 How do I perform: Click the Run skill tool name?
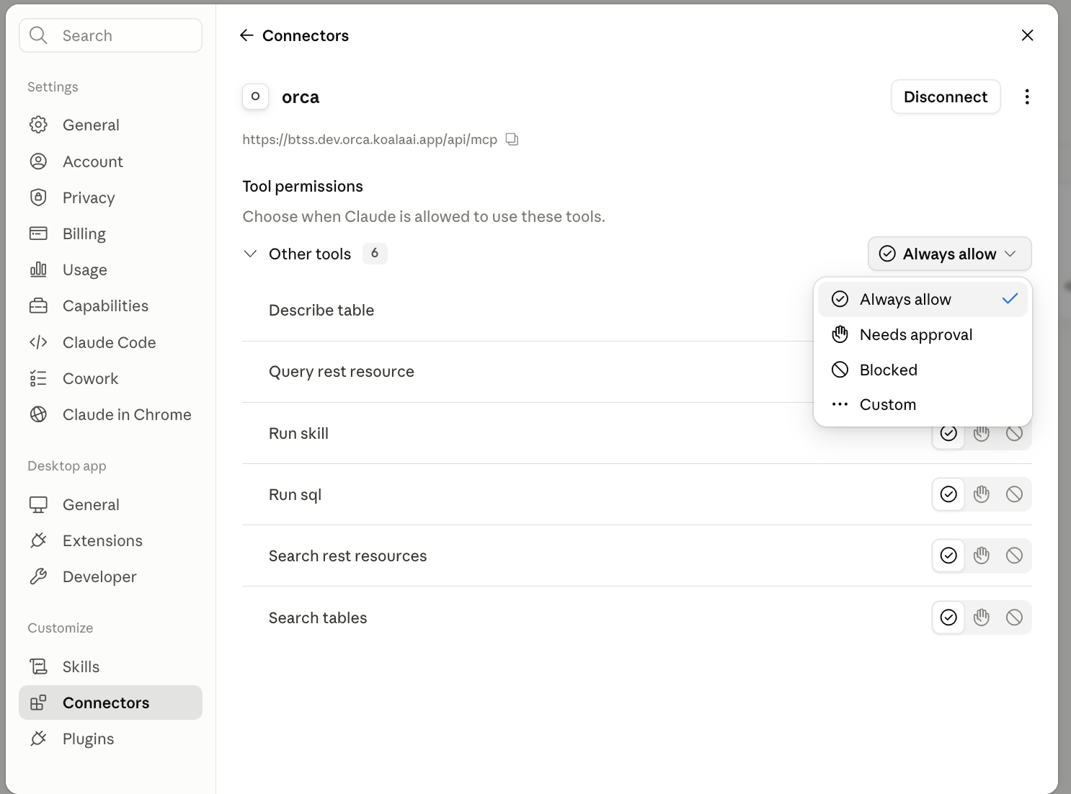tap(298, 433)
